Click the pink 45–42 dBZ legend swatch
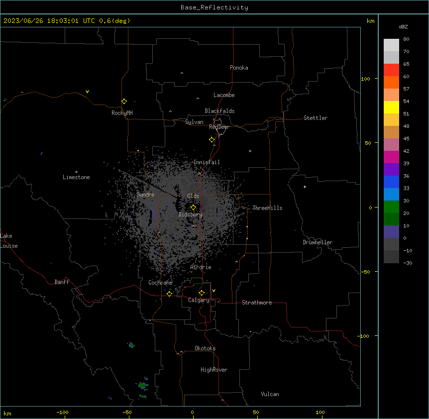Image resolution: width=429 pixels, height=419 pixels. coord(391,144)
